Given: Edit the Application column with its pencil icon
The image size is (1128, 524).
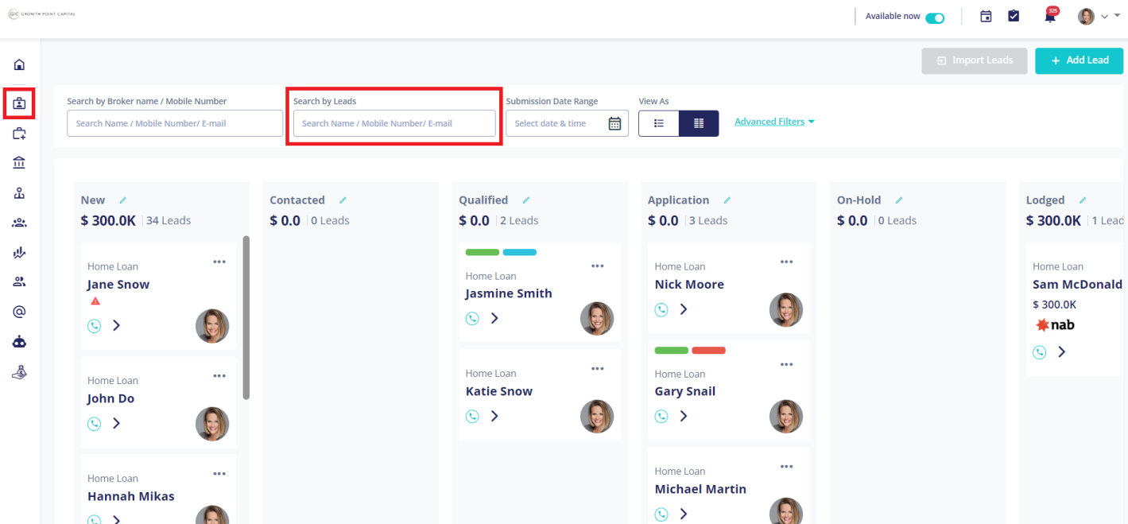Looking at the screenshot, I should point(727,200).
